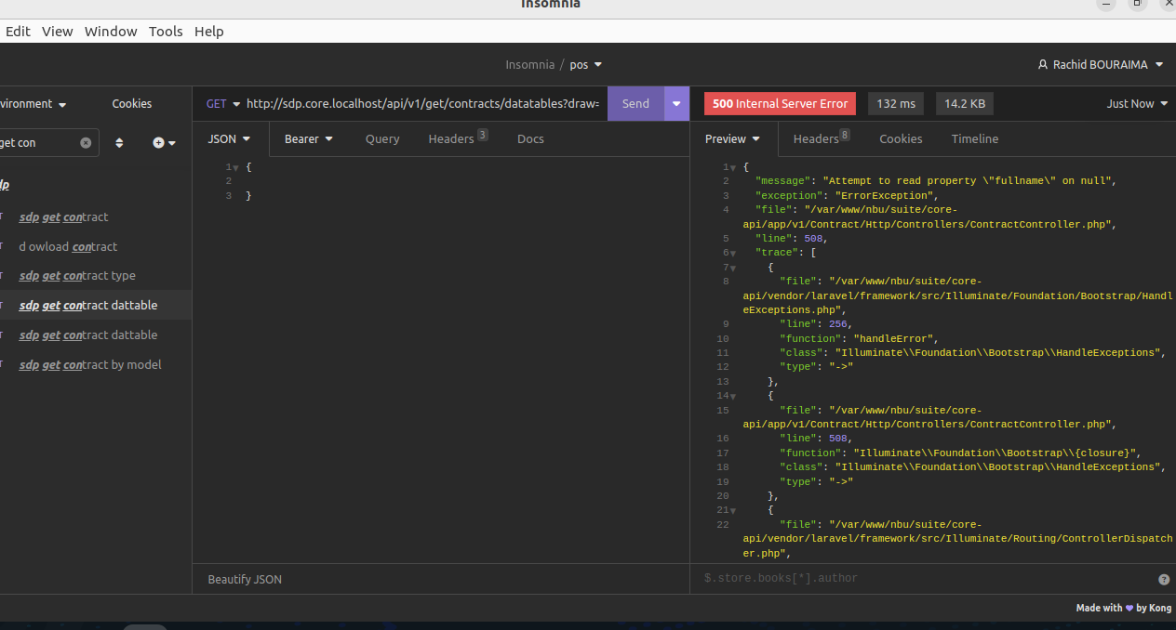
Task: Collapse the trace array fold arrow at line 6
Action: tap(733, 253)
